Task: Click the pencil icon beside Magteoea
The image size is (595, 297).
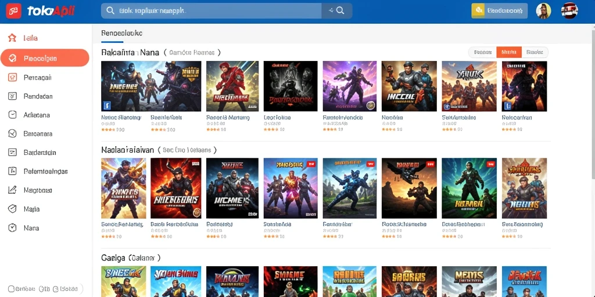Action: tap(12, 190)
